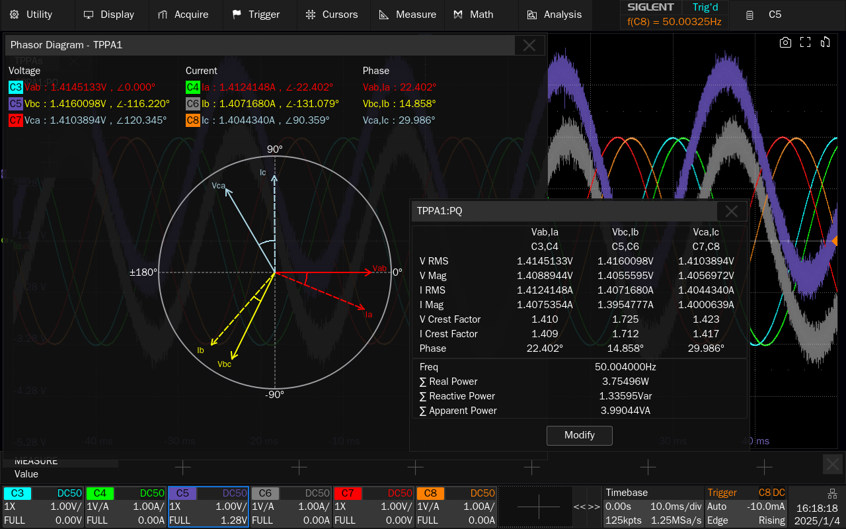Toggle channel C7 descriptor box
846x529 pixels.
click(x=373, y=507)
